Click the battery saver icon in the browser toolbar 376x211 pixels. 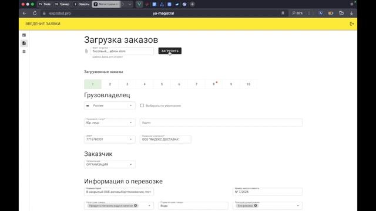(331, 13)
